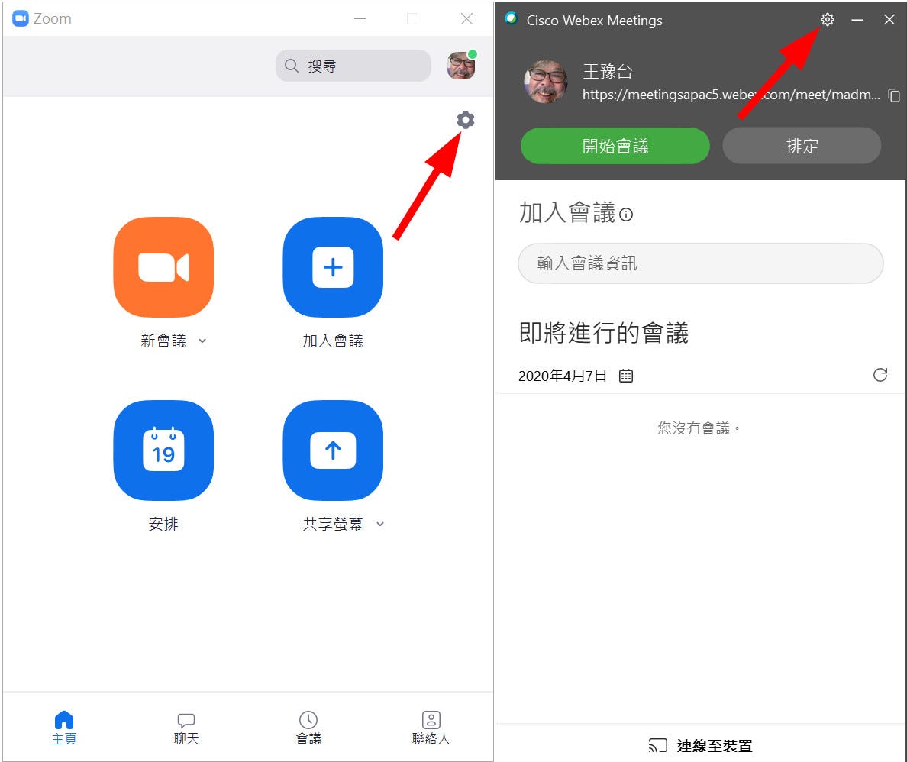Click the 安排 label in Zoom
The image size is (907, 762).
pyautogui.click(x=163, y=525)
